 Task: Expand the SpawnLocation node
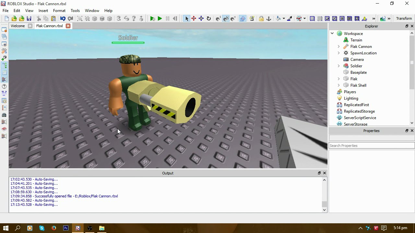point(339,53)
